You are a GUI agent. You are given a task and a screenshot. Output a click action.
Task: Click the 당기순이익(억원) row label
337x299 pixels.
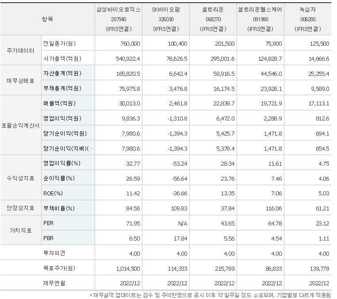click(65, 133)
